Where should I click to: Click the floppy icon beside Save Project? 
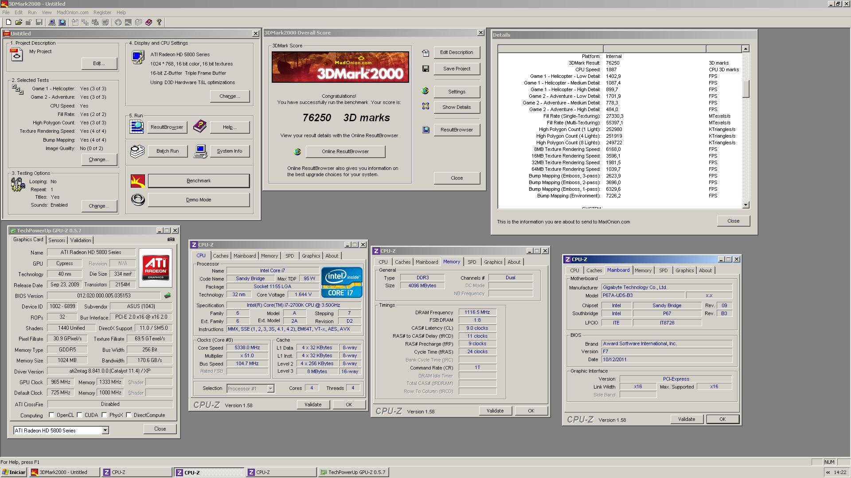click(425, 69)
